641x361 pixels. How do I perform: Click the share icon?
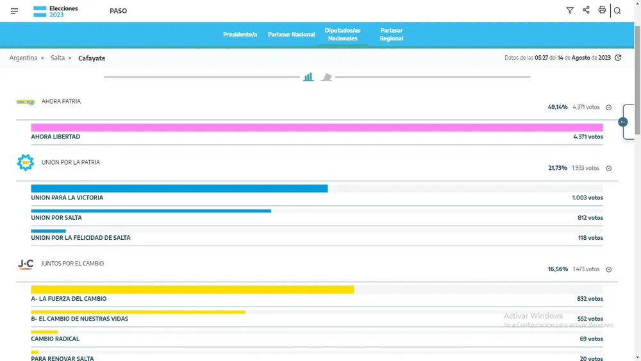click(586, 10)
